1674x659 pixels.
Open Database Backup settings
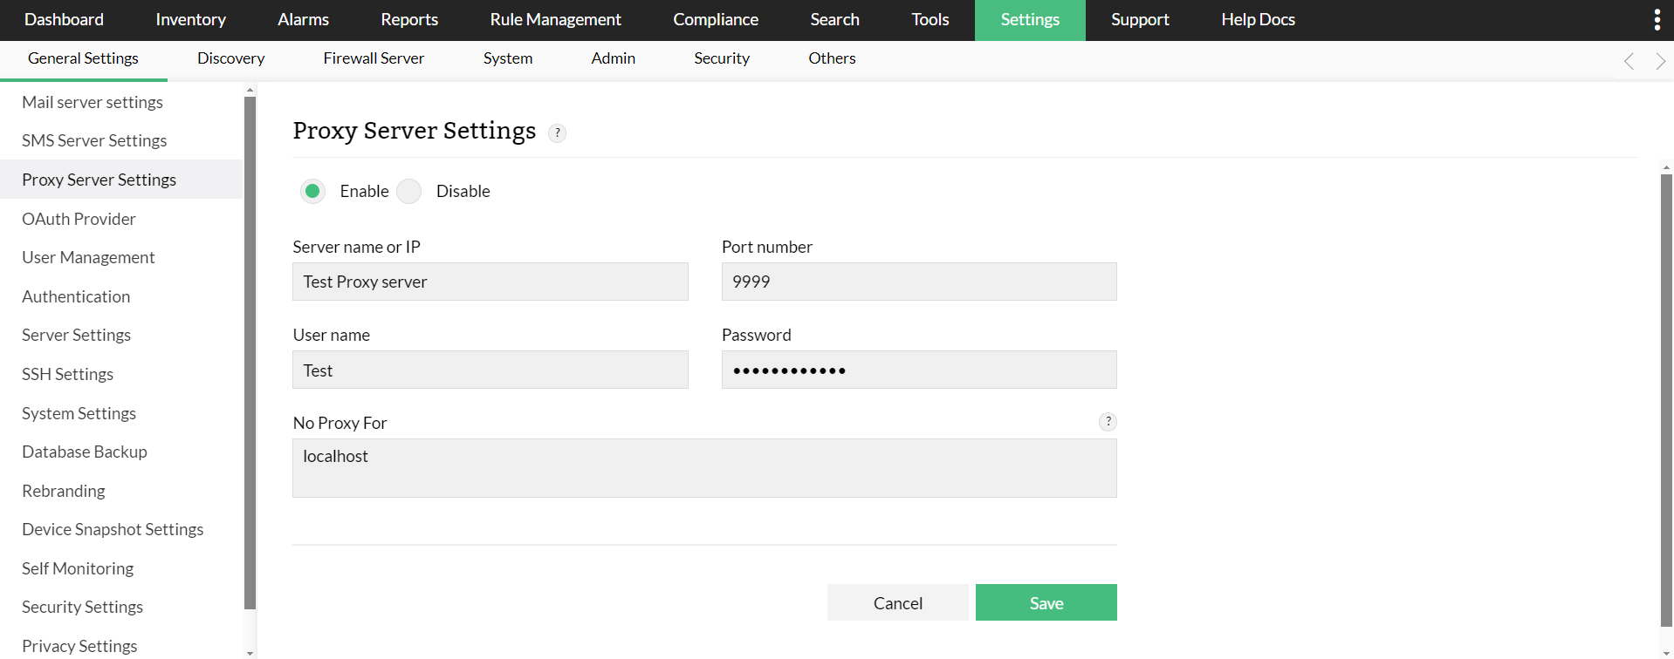[85, 452]
